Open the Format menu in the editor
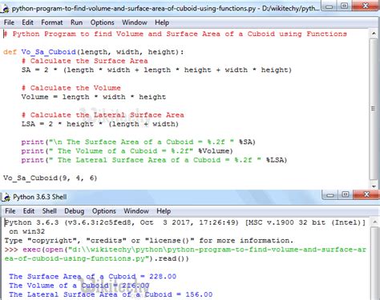The height and width of the screenshot is (300, 380). pyautogui.click(x=52, y=22)
